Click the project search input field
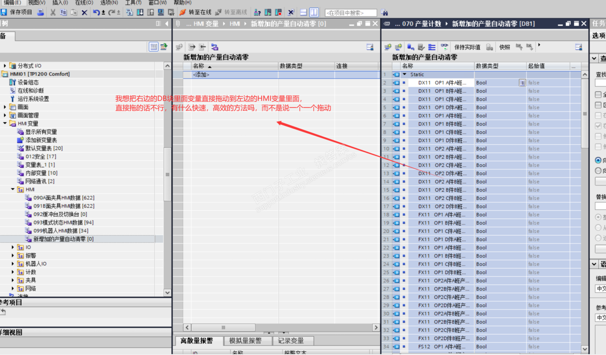The height and width of the screenshot is (355, 606). pos(351,13)
